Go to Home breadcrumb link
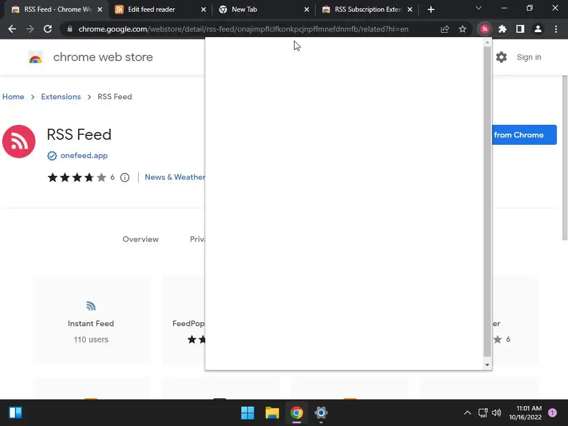 [x=13, y=97]
